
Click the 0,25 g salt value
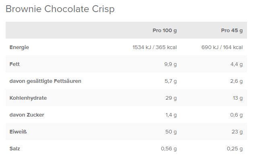[235, 148]
